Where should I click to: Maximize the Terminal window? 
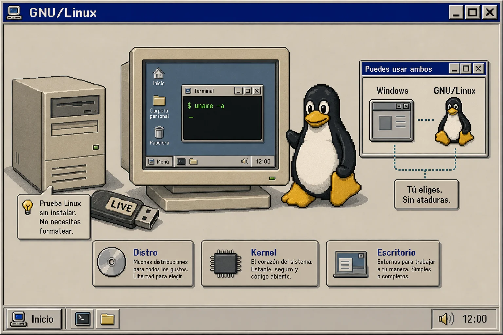(248, 91)
